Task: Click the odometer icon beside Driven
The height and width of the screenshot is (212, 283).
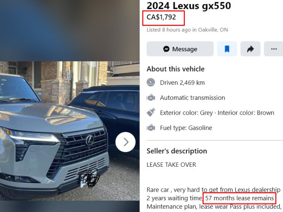Action: point(151,82)
